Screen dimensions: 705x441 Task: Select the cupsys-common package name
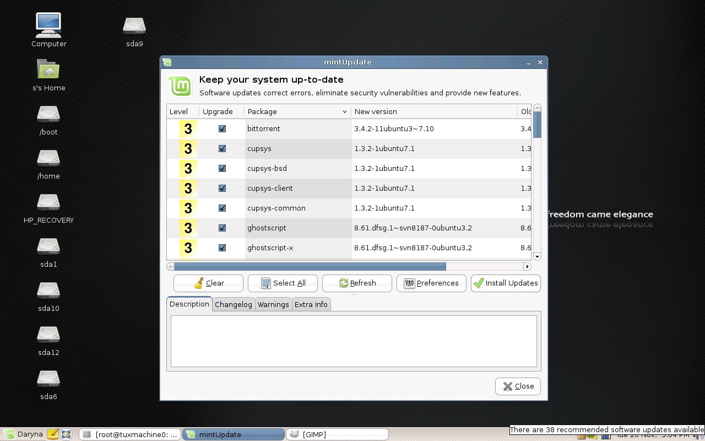click(x=276, y=208)
